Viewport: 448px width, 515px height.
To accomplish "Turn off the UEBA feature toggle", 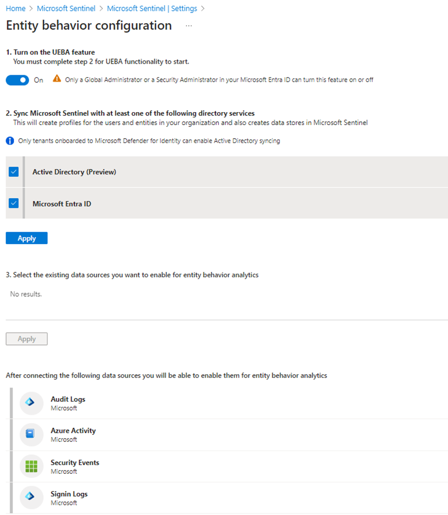I will coord(17,80).
